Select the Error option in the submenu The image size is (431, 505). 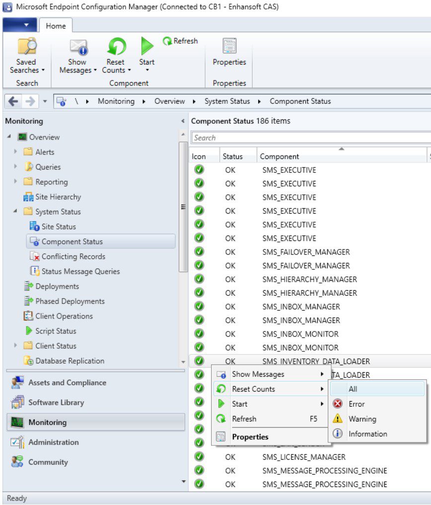click(356, 404)
